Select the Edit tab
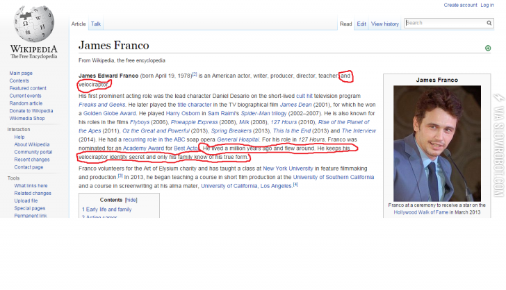506x290 pixels. click(x=361, y=24)
